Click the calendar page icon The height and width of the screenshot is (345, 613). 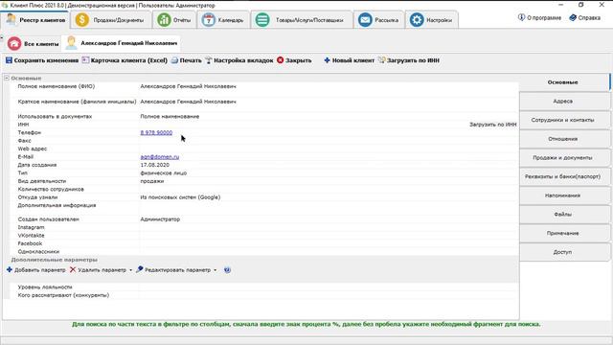pos(209,20)
